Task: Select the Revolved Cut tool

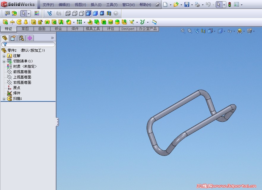Action: [47, 22]
